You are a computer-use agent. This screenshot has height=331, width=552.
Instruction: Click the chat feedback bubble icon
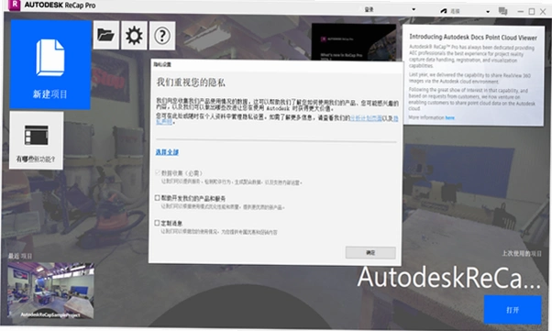[x=502, y=11]
